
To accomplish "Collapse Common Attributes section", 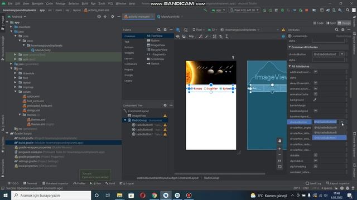I will [x=290, y=47].
